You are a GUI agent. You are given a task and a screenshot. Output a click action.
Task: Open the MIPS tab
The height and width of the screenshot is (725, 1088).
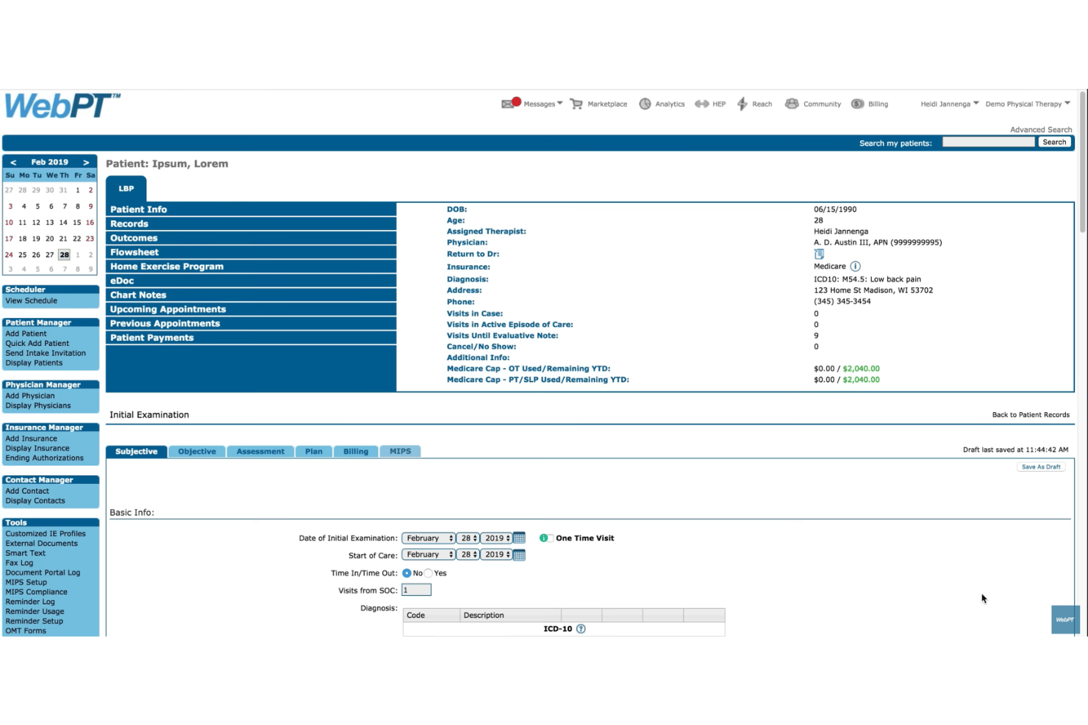[x=401, y=452]
